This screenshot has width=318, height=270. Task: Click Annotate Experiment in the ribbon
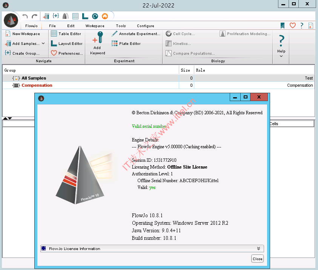tap(136, 34)
